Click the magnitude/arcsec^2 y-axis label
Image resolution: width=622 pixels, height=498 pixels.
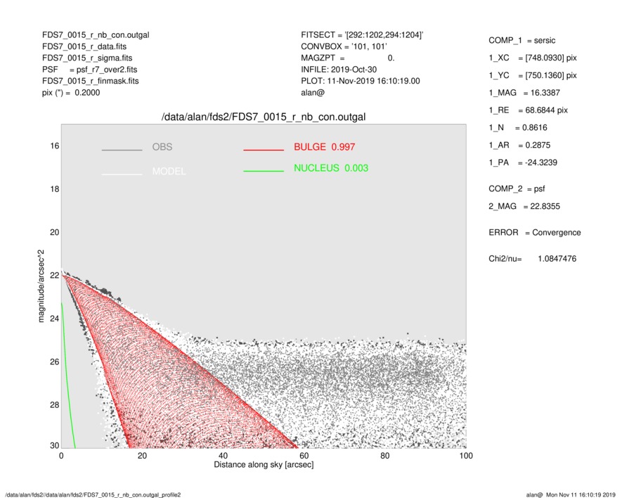[41, 286]
